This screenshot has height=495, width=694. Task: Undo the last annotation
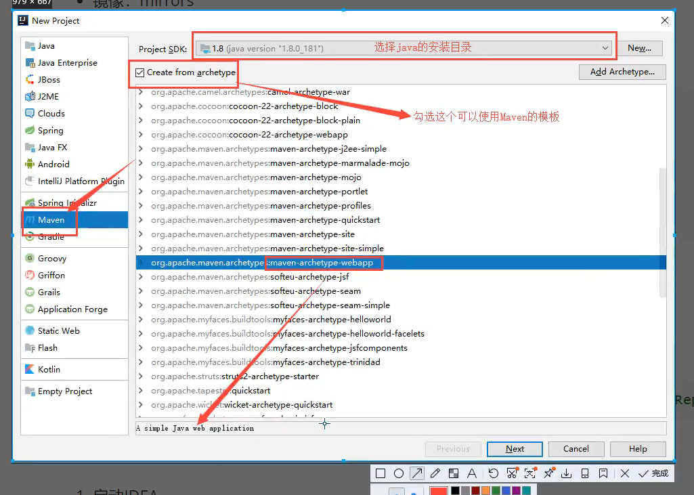click(x=494, y=473)
